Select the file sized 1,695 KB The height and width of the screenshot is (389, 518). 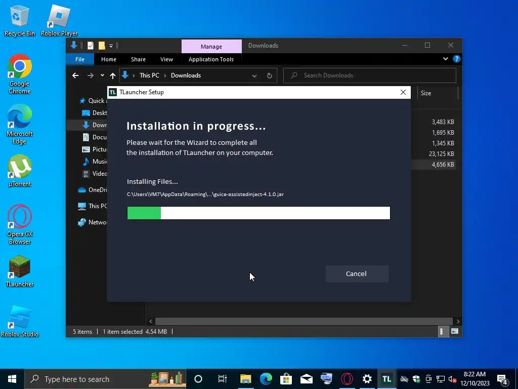click(x=443, y=133)
